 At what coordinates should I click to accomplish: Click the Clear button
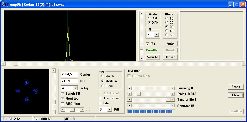tap(236, 95)
